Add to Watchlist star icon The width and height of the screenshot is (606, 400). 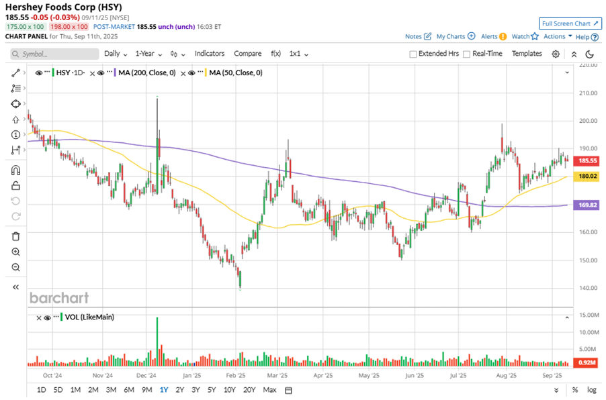pos(535,36)
